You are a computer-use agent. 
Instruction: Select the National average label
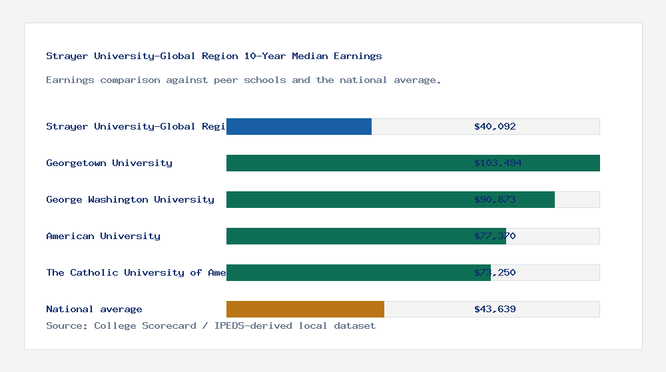[94, 310]
